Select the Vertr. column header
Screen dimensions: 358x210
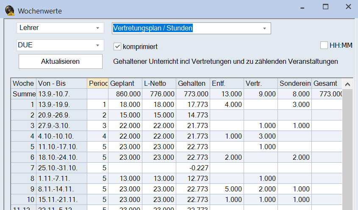[260, 83]
